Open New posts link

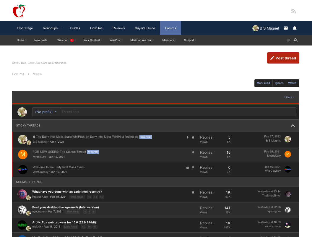pyautogui.click(x=41, y=40)
